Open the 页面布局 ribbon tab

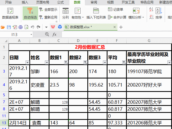click(x=43, y=2)
